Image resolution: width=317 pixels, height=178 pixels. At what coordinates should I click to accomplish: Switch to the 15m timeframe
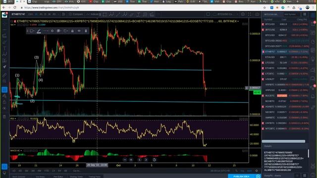pyautogui.click(x=31, y=14)
